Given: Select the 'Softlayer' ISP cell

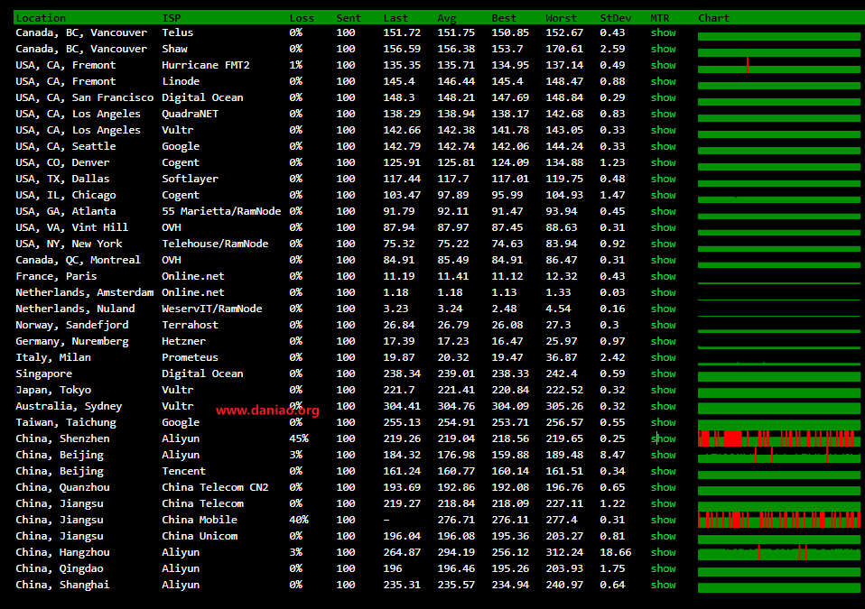Looking at the screenshot, I should coord(190,180).
